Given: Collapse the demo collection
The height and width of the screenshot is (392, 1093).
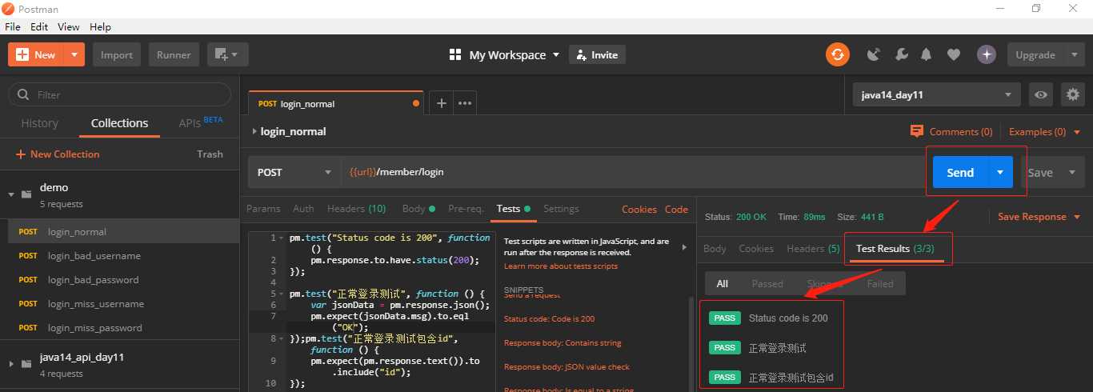Looking at the screenshot, I should pos(13,194).
